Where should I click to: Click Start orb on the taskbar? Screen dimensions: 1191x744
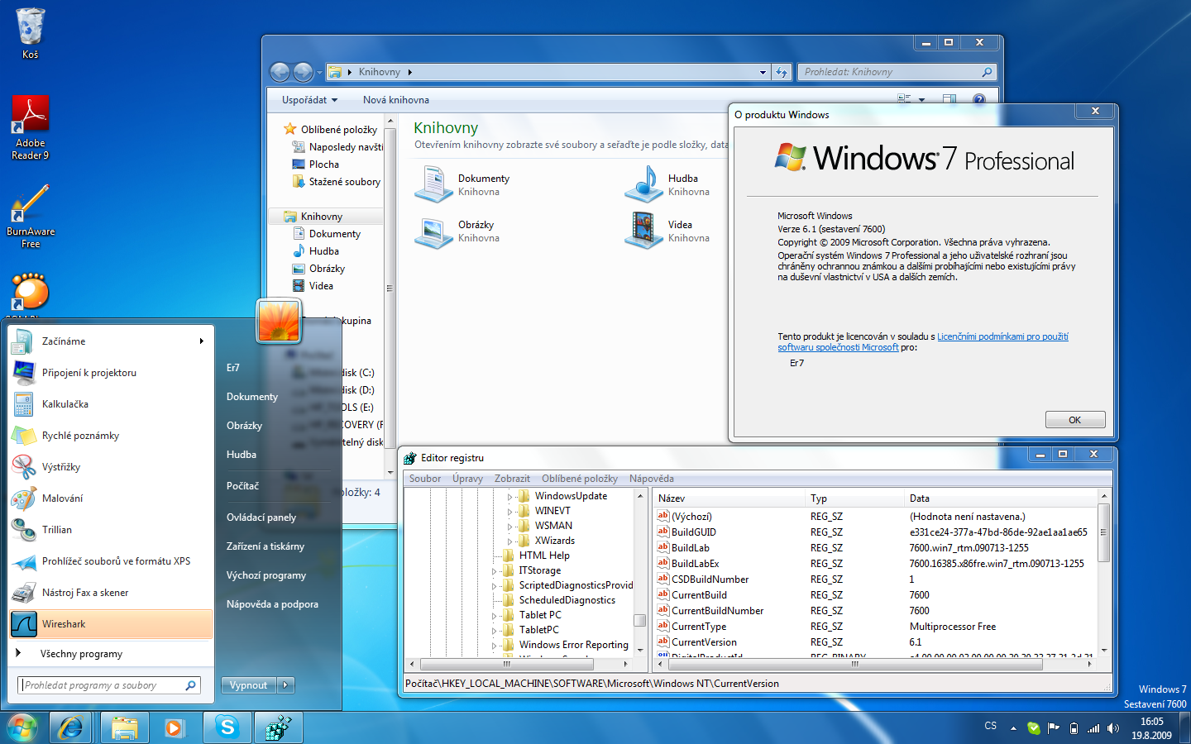[x=22, y=727]
